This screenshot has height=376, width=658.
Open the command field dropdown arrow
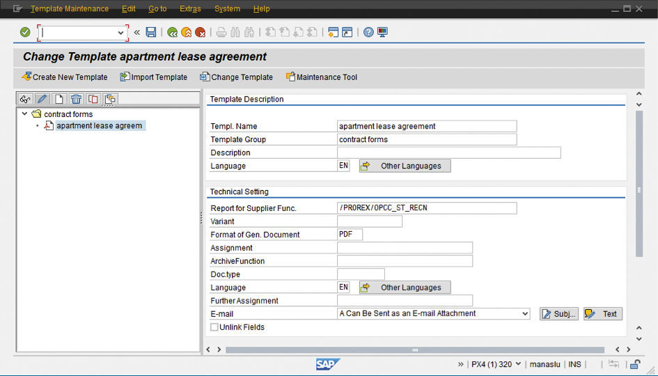tap(120, 33)
